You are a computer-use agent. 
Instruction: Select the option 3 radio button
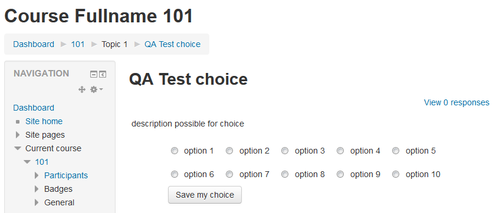[x=285, y=151]
